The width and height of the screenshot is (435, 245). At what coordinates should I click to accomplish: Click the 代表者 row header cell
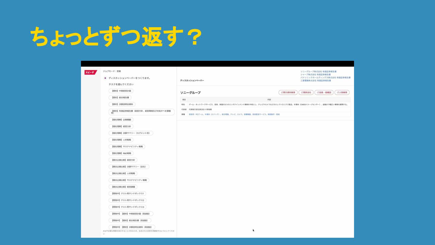(x=184, y=109)
